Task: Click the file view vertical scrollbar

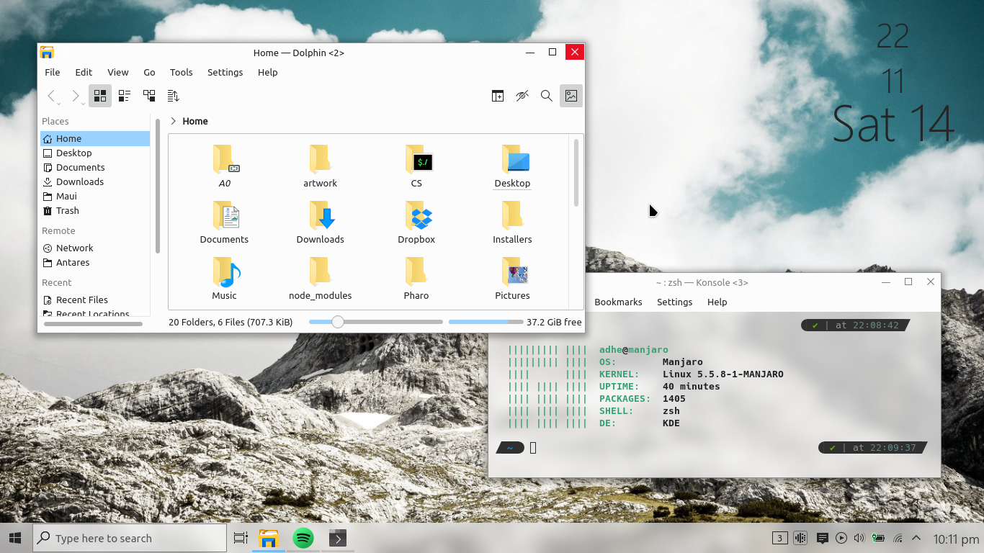Action: point(576,173)
